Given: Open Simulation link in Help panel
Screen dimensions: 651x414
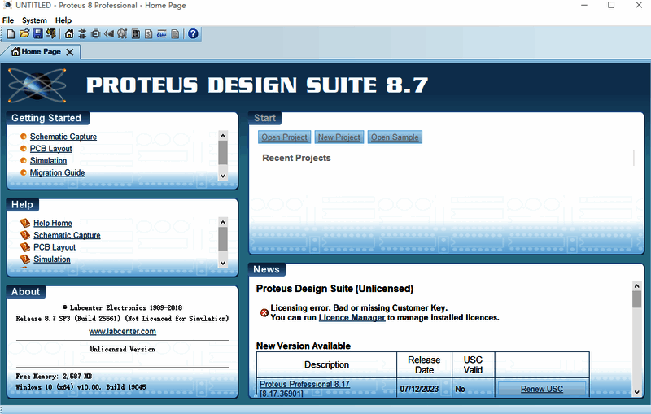Looking at the screenshot, I should 52,259.
